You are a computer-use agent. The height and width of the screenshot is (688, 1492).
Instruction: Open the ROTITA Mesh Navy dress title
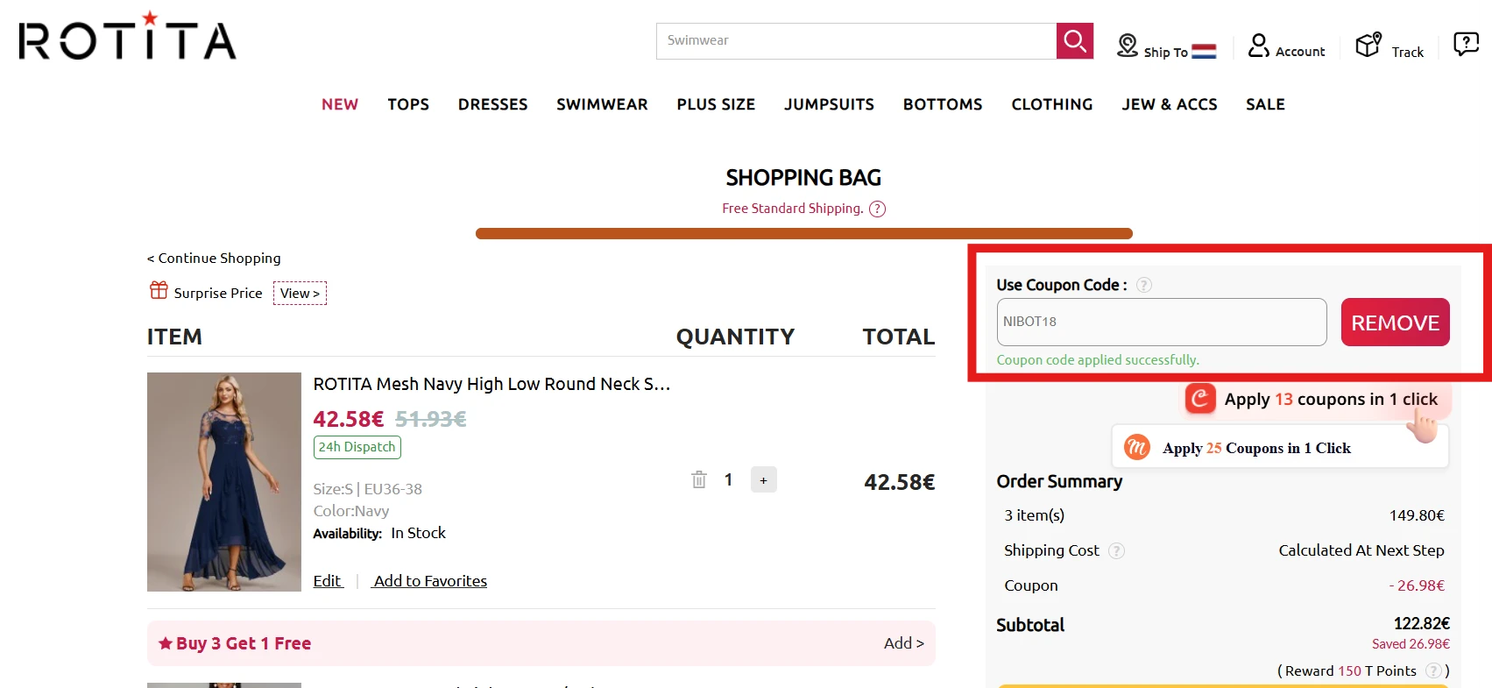tap(491, 384)
